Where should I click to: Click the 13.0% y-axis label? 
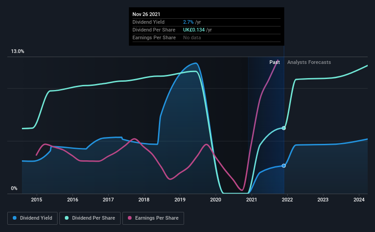click(x=17, y=52)
